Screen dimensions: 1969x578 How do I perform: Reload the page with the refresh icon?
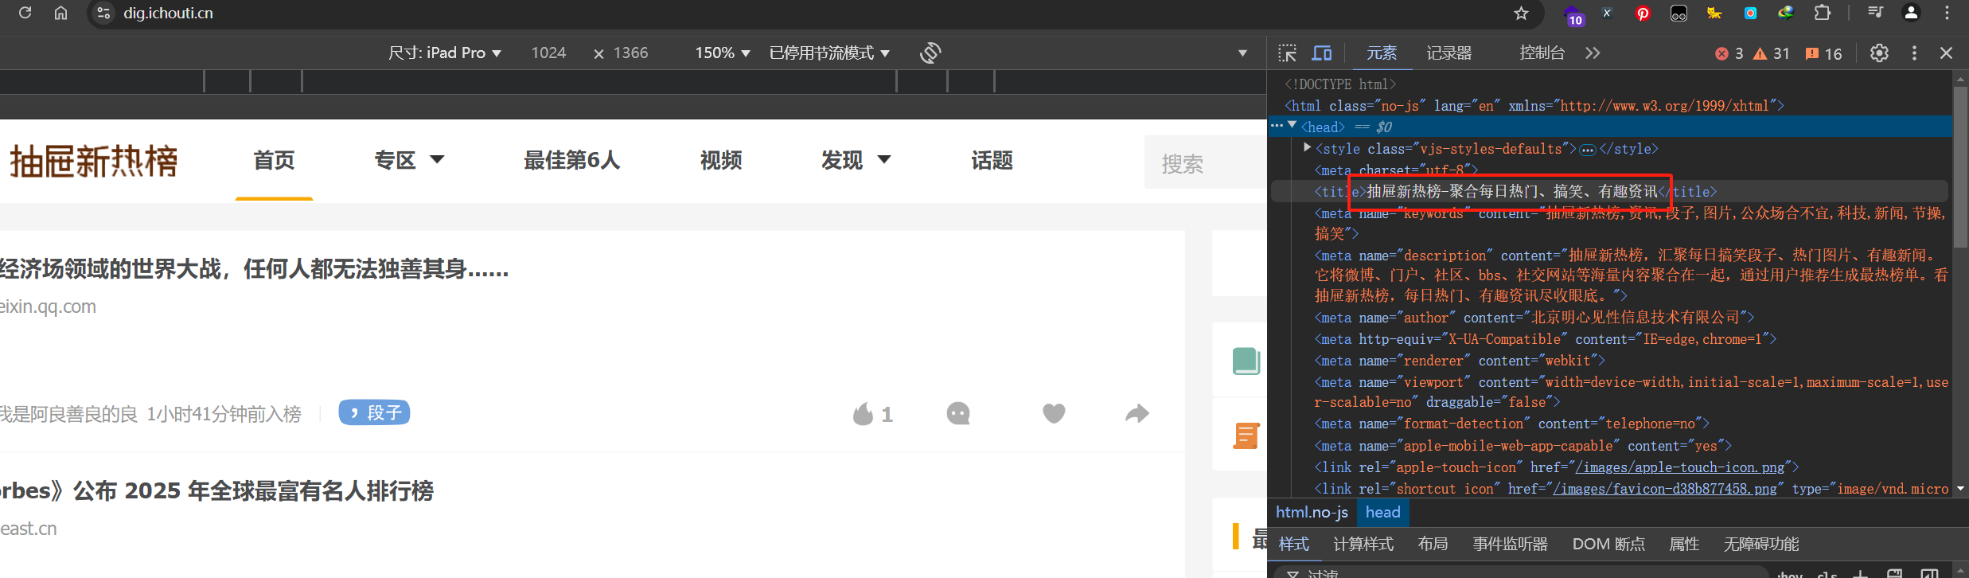25,13
